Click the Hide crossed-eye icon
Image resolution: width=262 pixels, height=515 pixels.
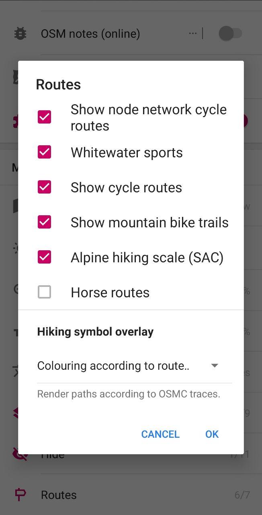pos(20,454)
